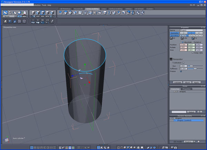This screenshot has width=207, height=150.
Task: Disable the Freeze checkbox
Action: pyautogui.click(x=181, y=71)
